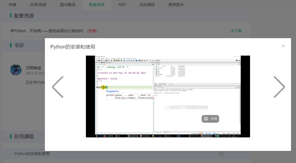Click the 摘 button on the video
296x163 pixels.
point(206,118)
